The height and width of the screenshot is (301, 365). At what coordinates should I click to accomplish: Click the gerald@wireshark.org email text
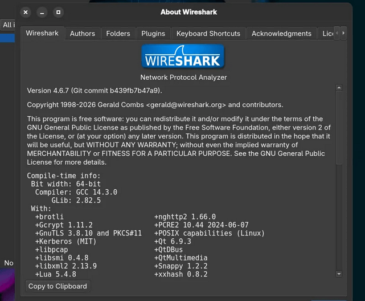[x=186, y=105]
